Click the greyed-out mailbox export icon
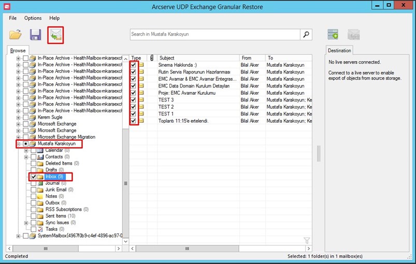 (353, 35)
